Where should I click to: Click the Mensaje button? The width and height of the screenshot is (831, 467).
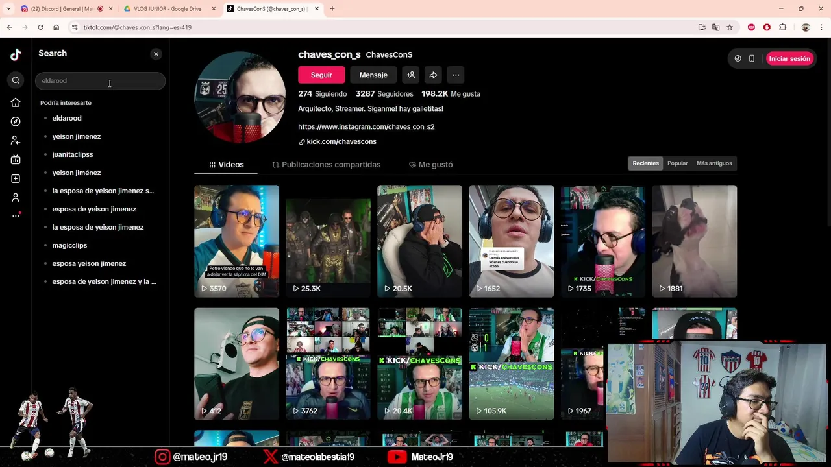(373, 75)
